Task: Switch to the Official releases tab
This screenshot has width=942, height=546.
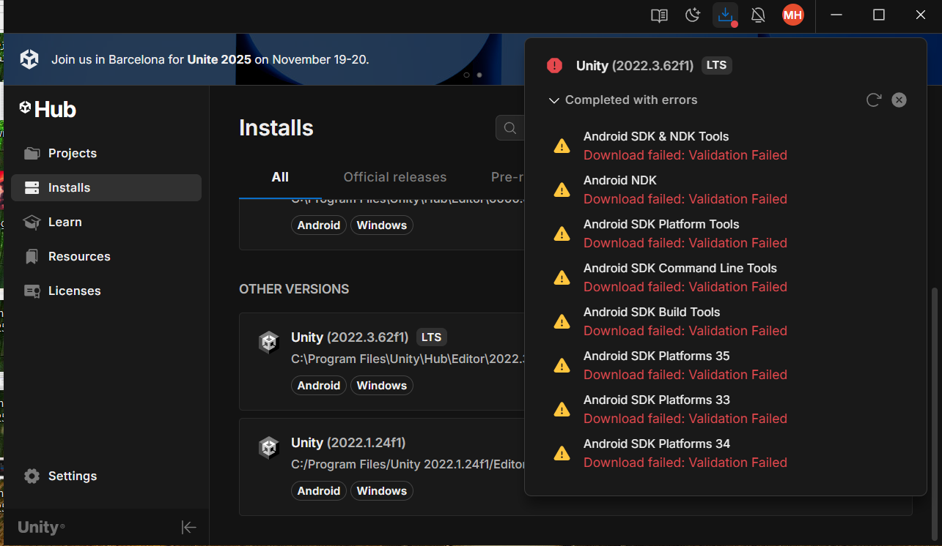Action: point(395,177)
